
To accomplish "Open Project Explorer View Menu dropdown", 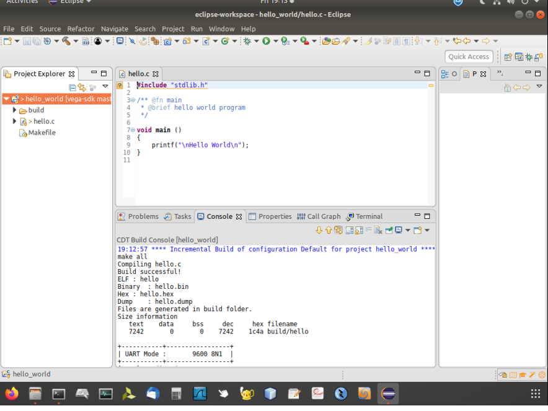I will coord(105,86).
